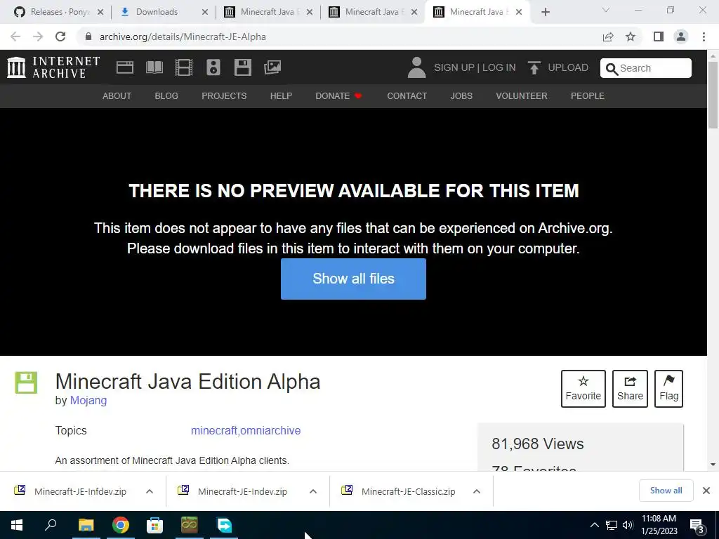The width and height of the screenshot is (719, 539).
Task: Click the Share button
Action: tap(630, 389)
